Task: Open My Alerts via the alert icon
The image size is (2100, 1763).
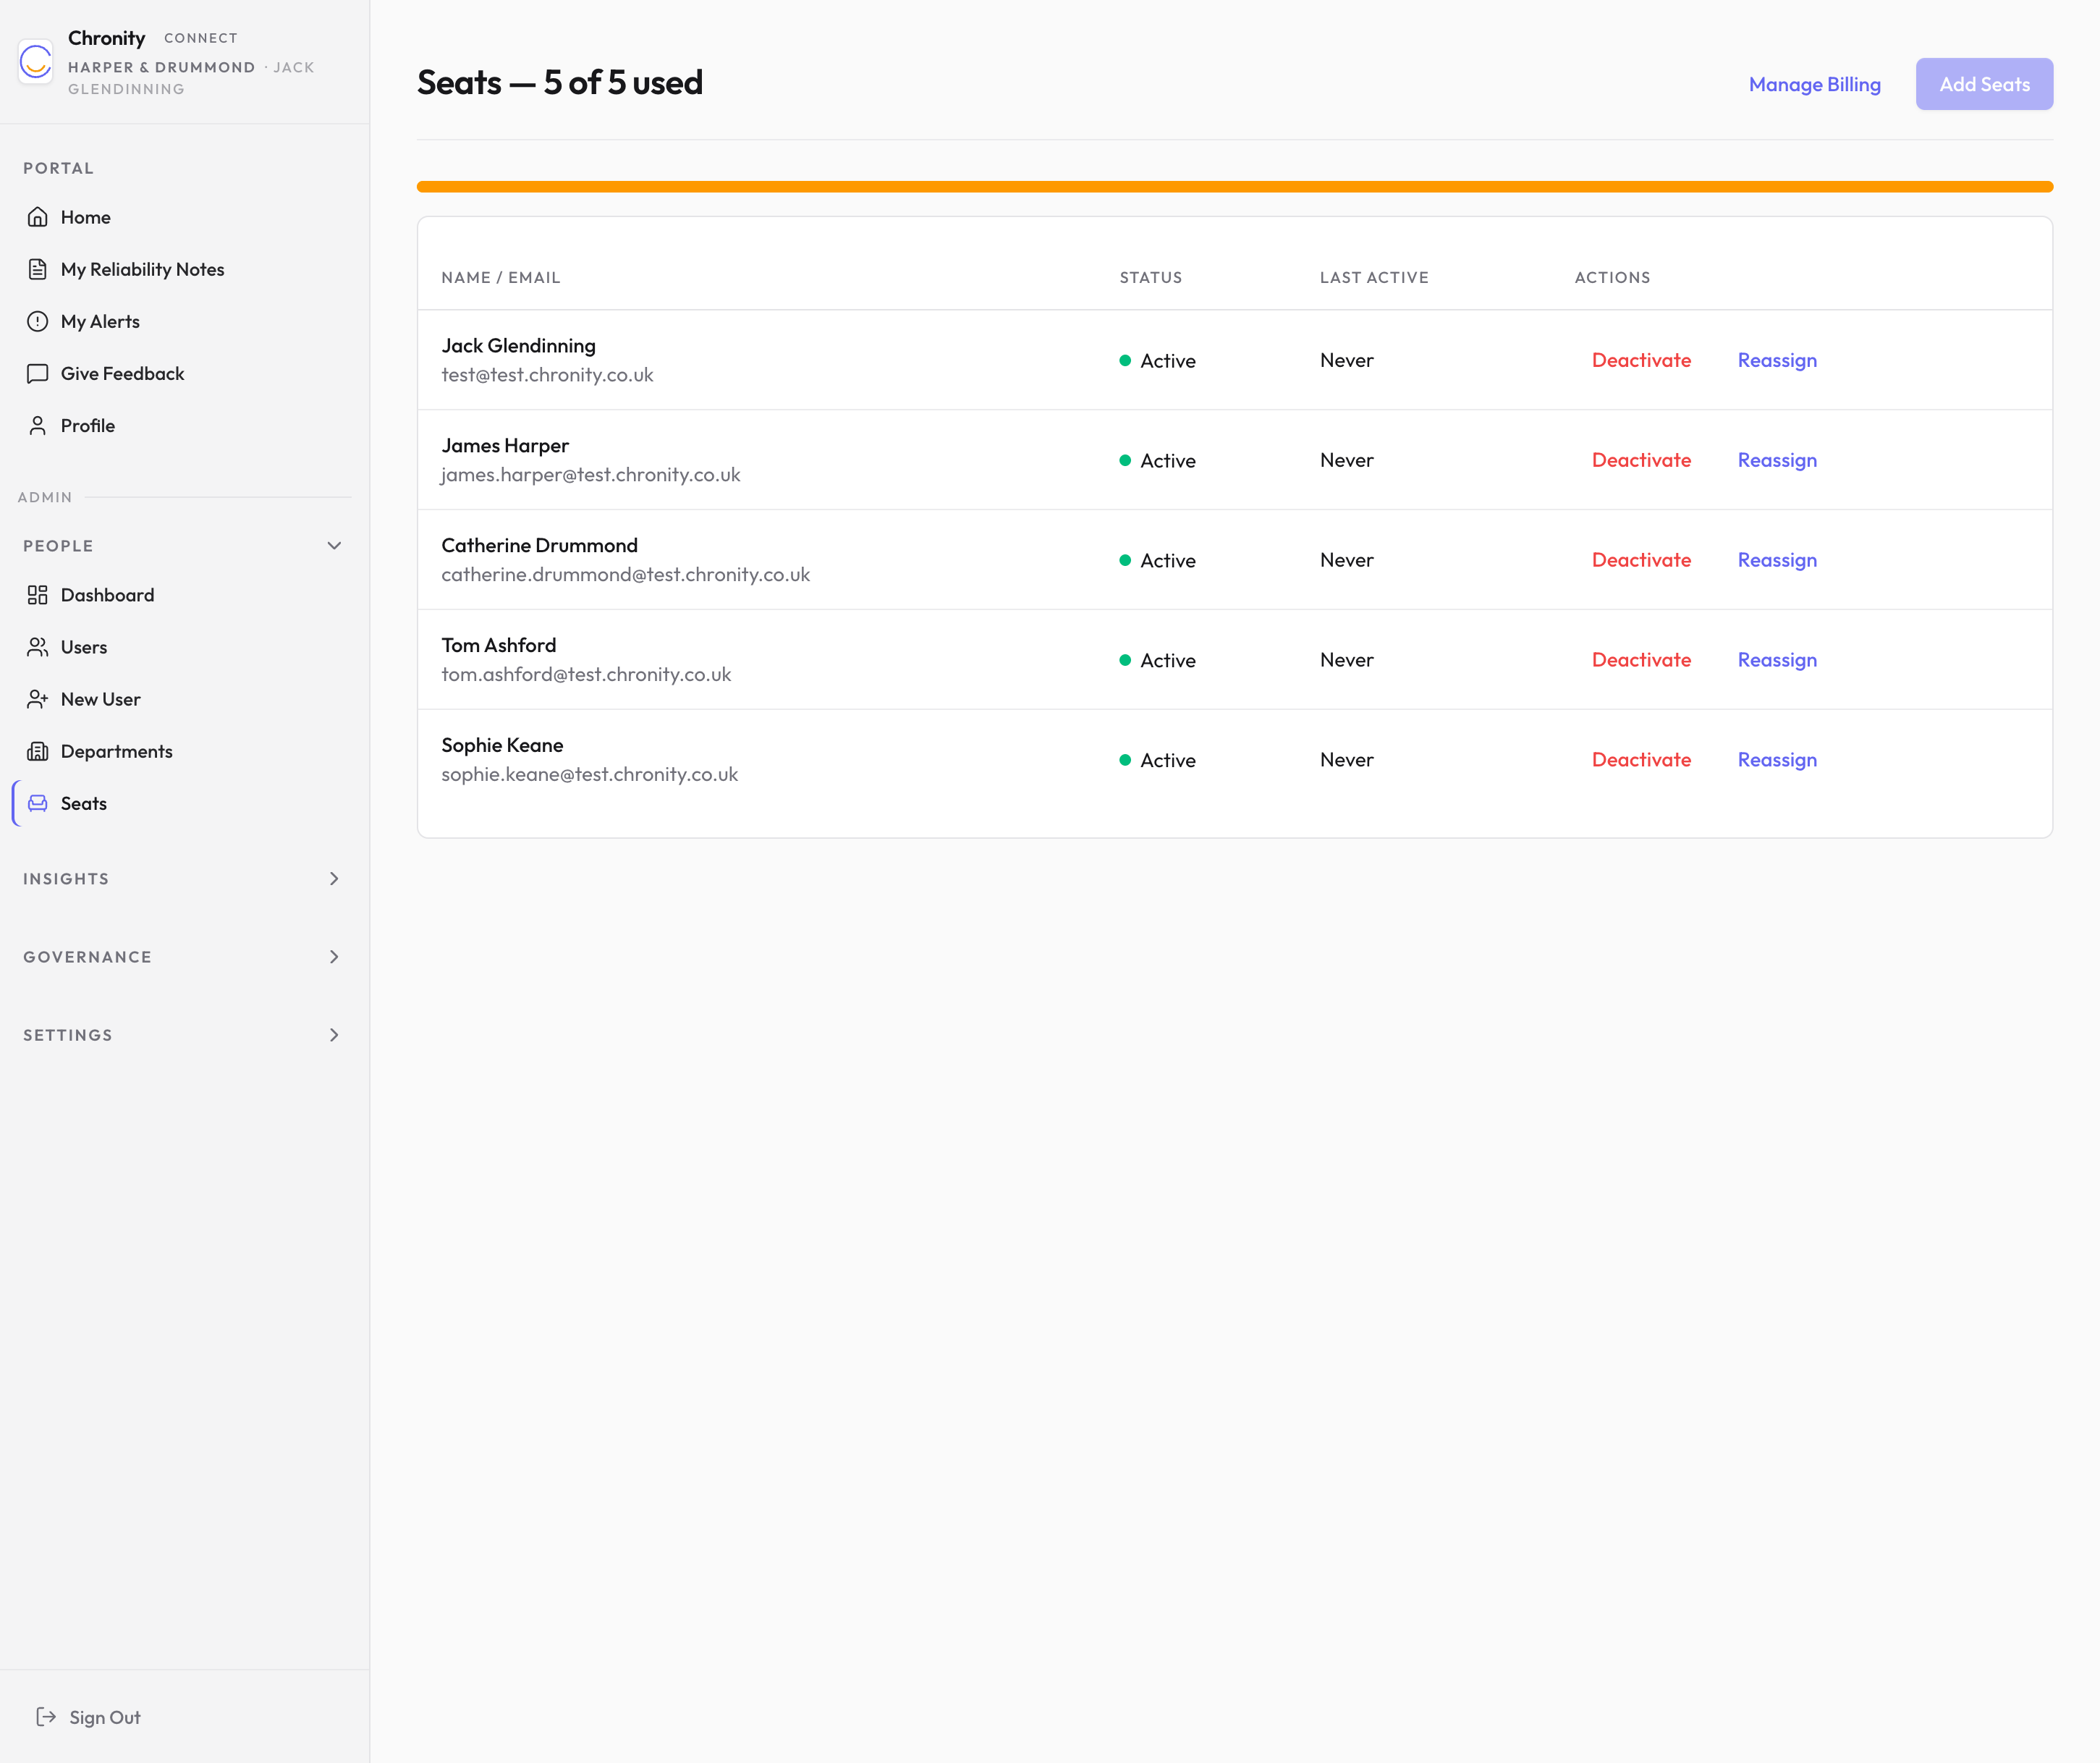Action: [38, 321]
